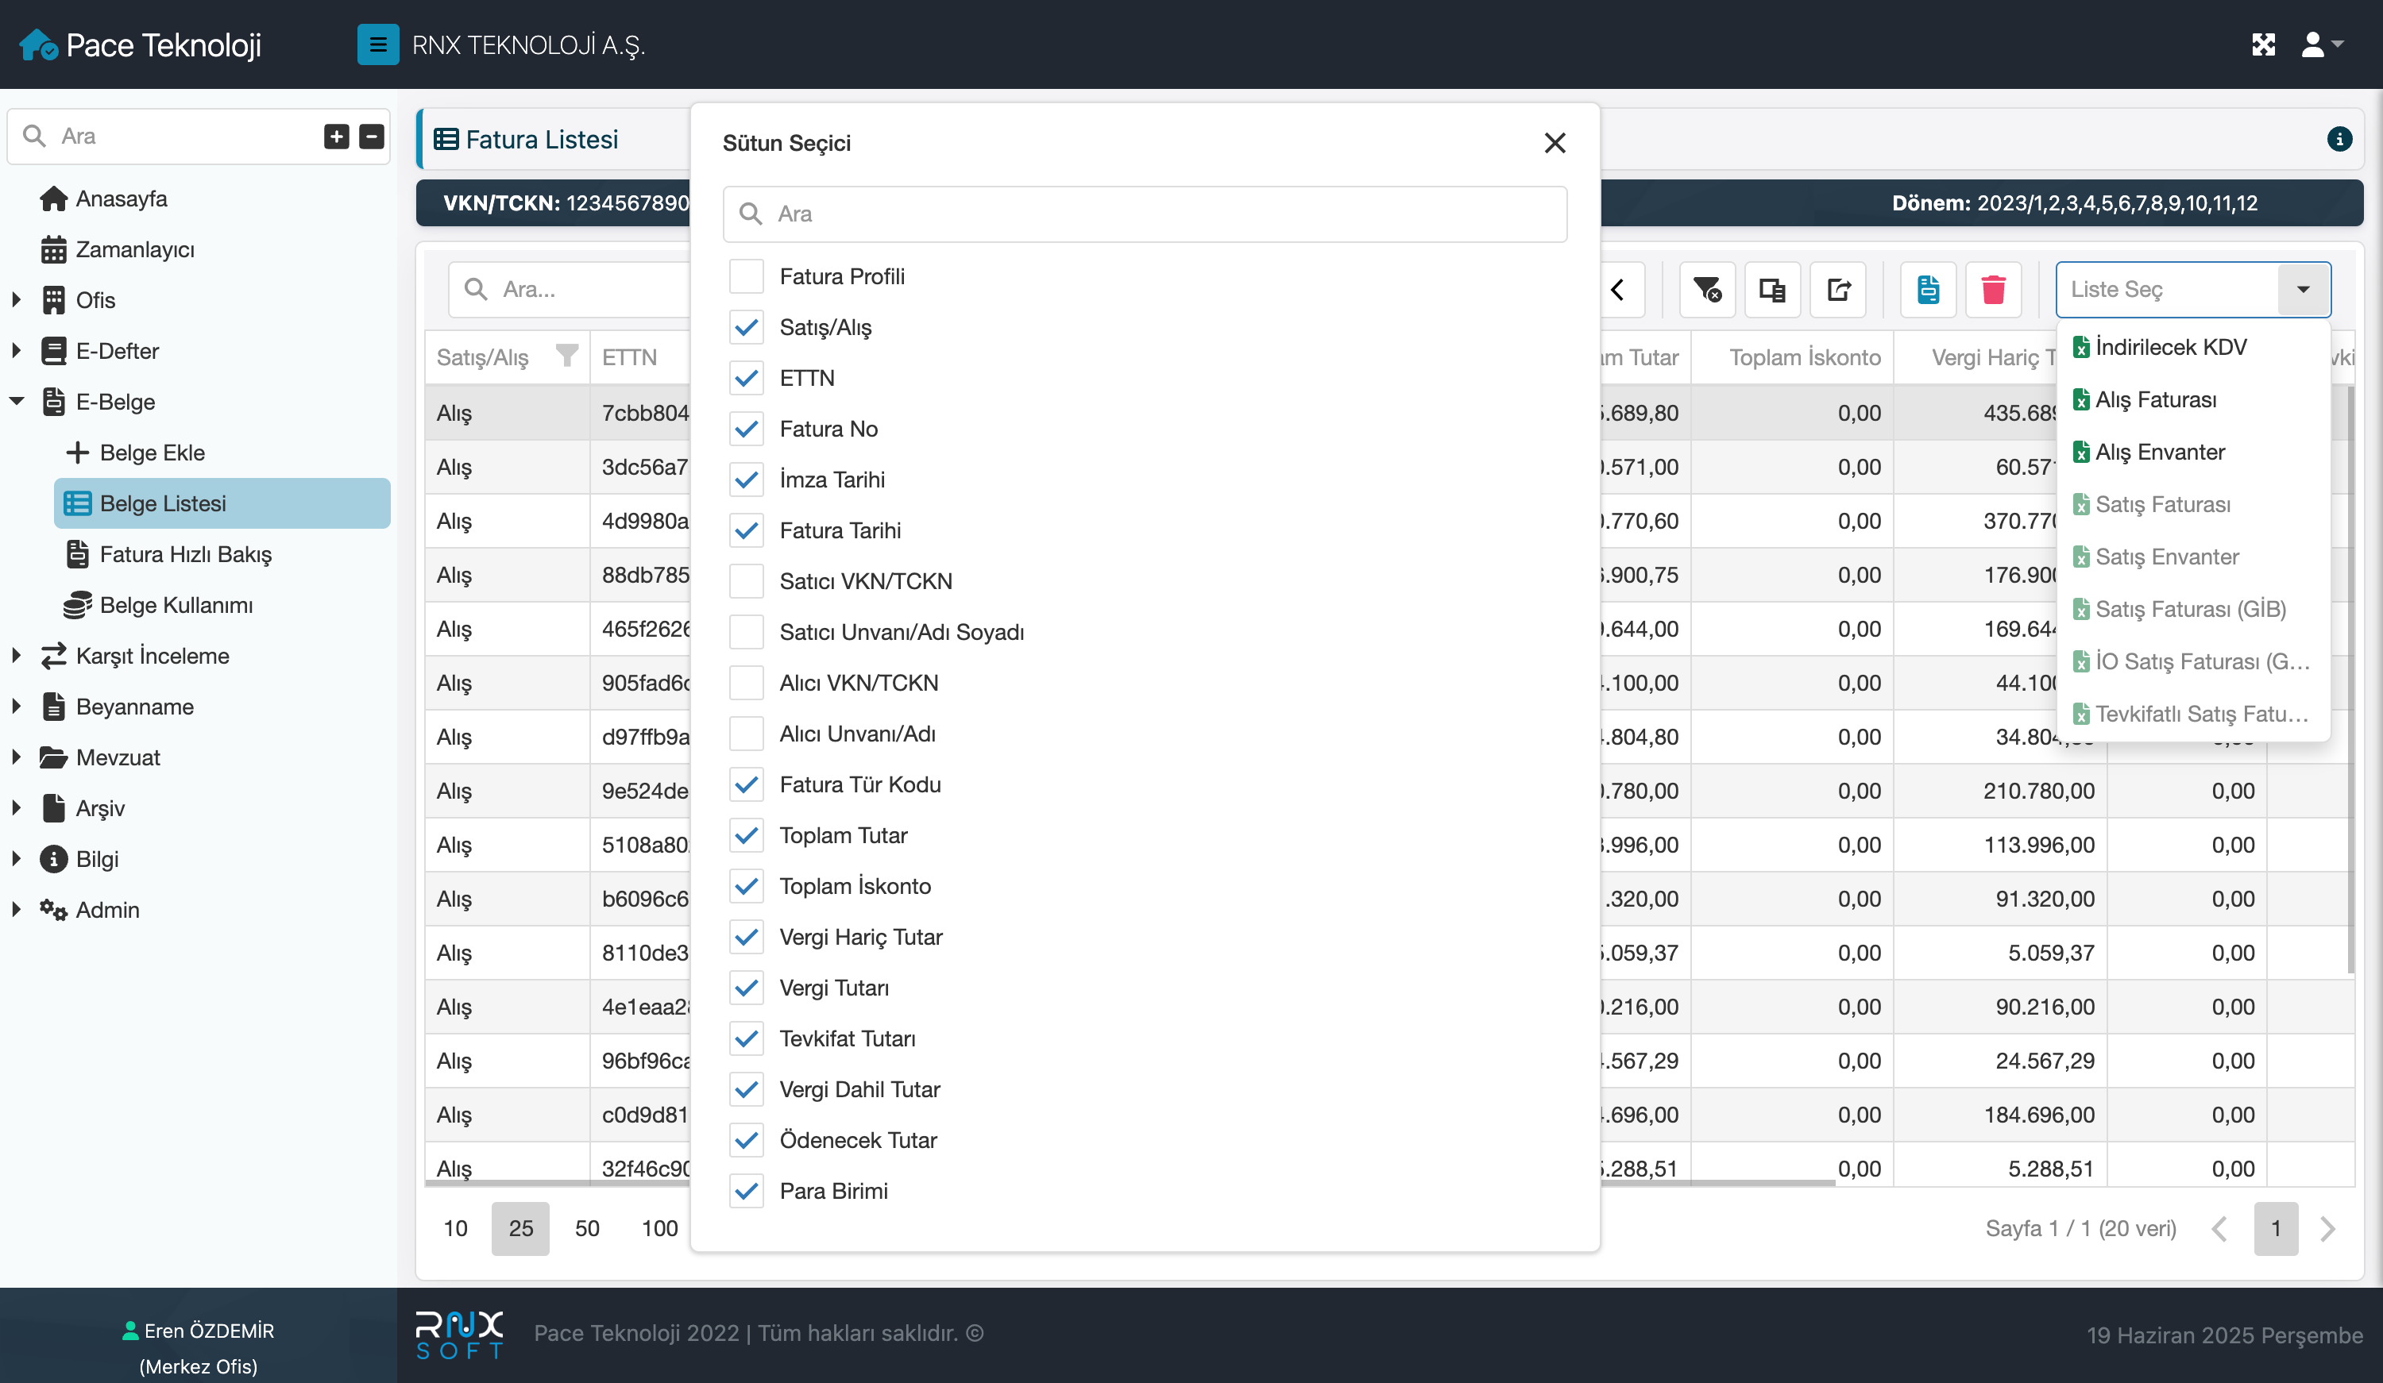The image size is (2383, 1383).
Task: Open Fatura Hızlı Bakış menu item
Action: click(x=185, y=554)
